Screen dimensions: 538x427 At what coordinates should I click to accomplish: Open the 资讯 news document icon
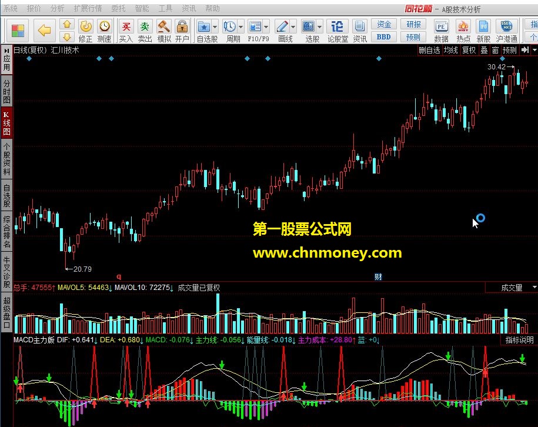pyautogui.click(x=360, y=31)
